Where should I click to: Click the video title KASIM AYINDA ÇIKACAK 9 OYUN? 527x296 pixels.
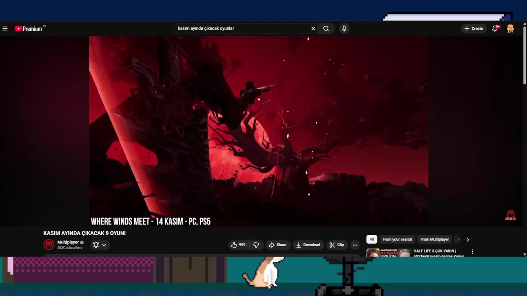click(x=84, y=233)
